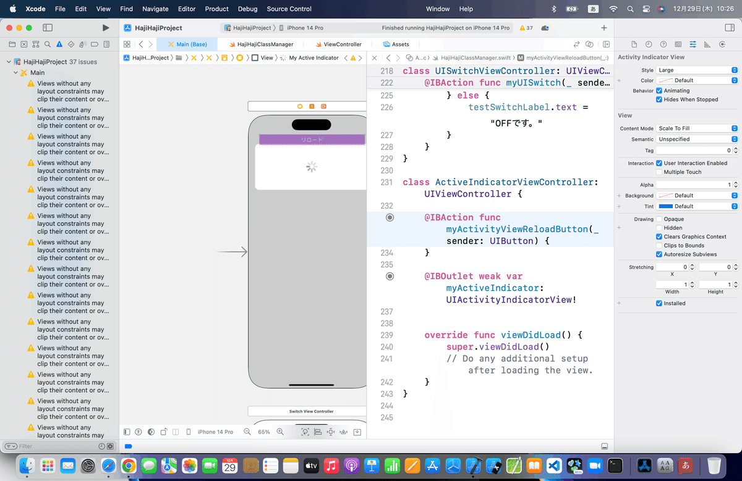Click the Tint color swatch
742x481 pixels.
666,206
